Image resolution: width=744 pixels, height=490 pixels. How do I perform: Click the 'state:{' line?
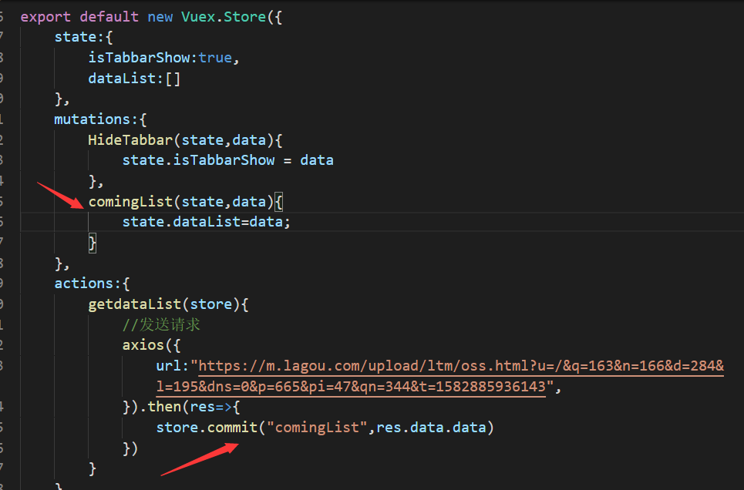(x=83, y=37)
